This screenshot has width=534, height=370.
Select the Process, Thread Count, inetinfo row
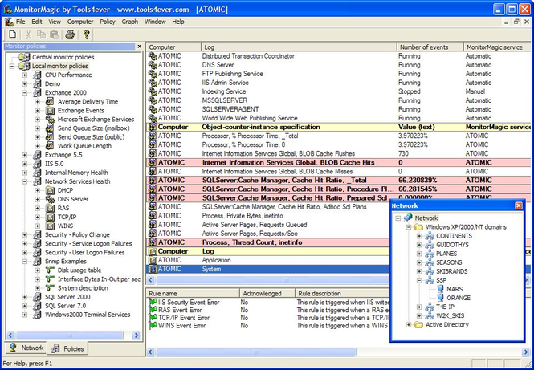[x=268, y=242]
